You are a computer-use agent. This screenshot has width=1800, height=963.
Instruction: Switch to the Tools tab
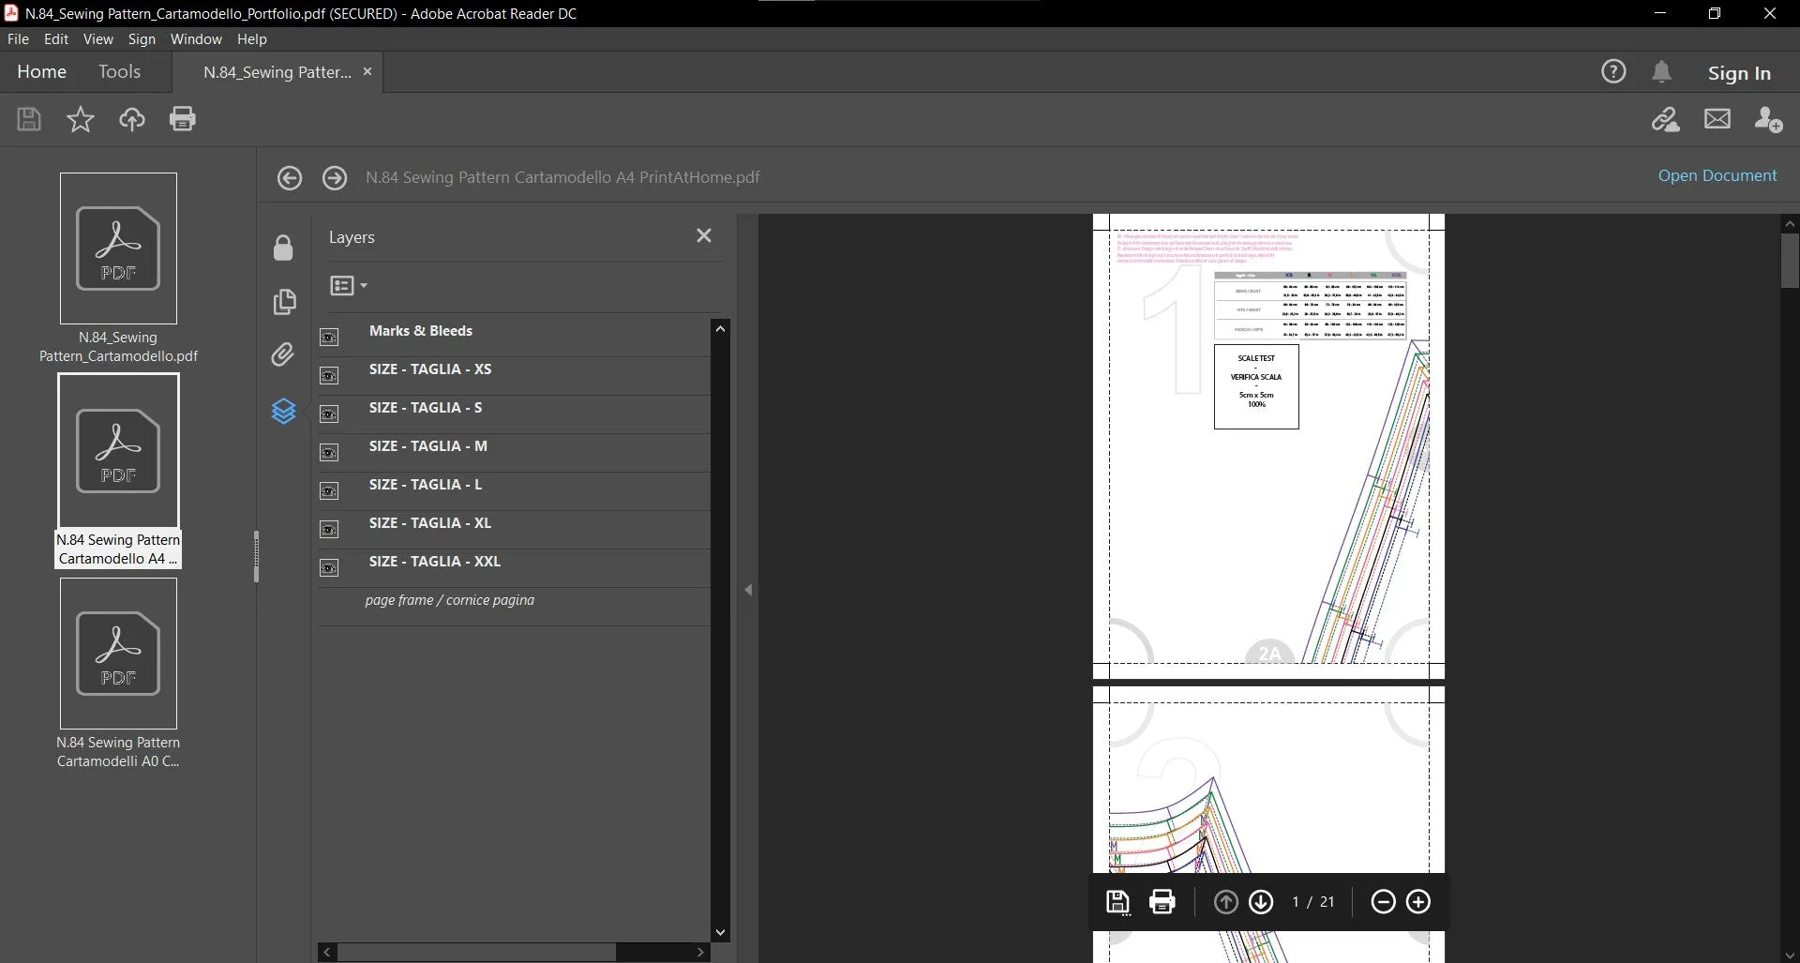click(119, 71)
